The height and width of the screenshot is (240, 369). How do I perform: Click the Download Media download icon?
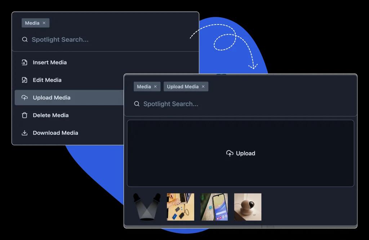(x=24, y=133)
